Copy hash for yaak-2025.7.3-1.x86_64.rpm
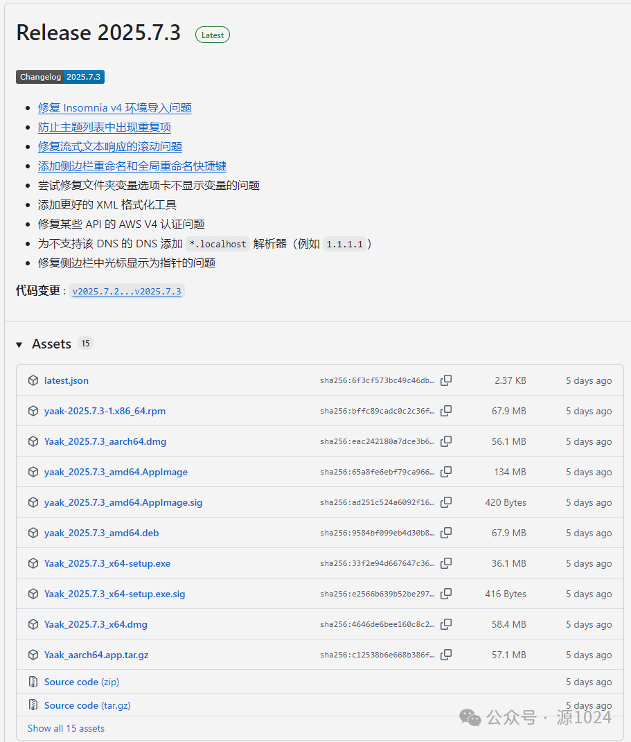This screenshot has width=631, height=742. click(446, 411)
